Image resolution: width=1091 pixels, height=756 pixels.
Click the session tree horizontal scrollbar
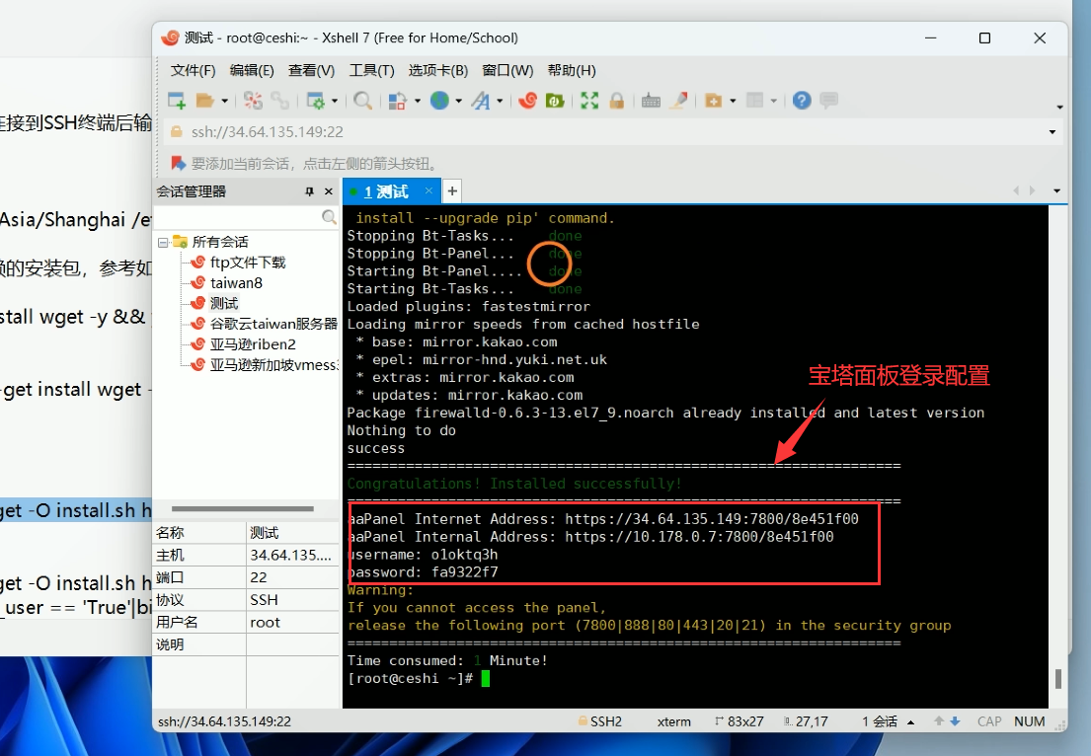pyautogui.click(x=242, y=509)
